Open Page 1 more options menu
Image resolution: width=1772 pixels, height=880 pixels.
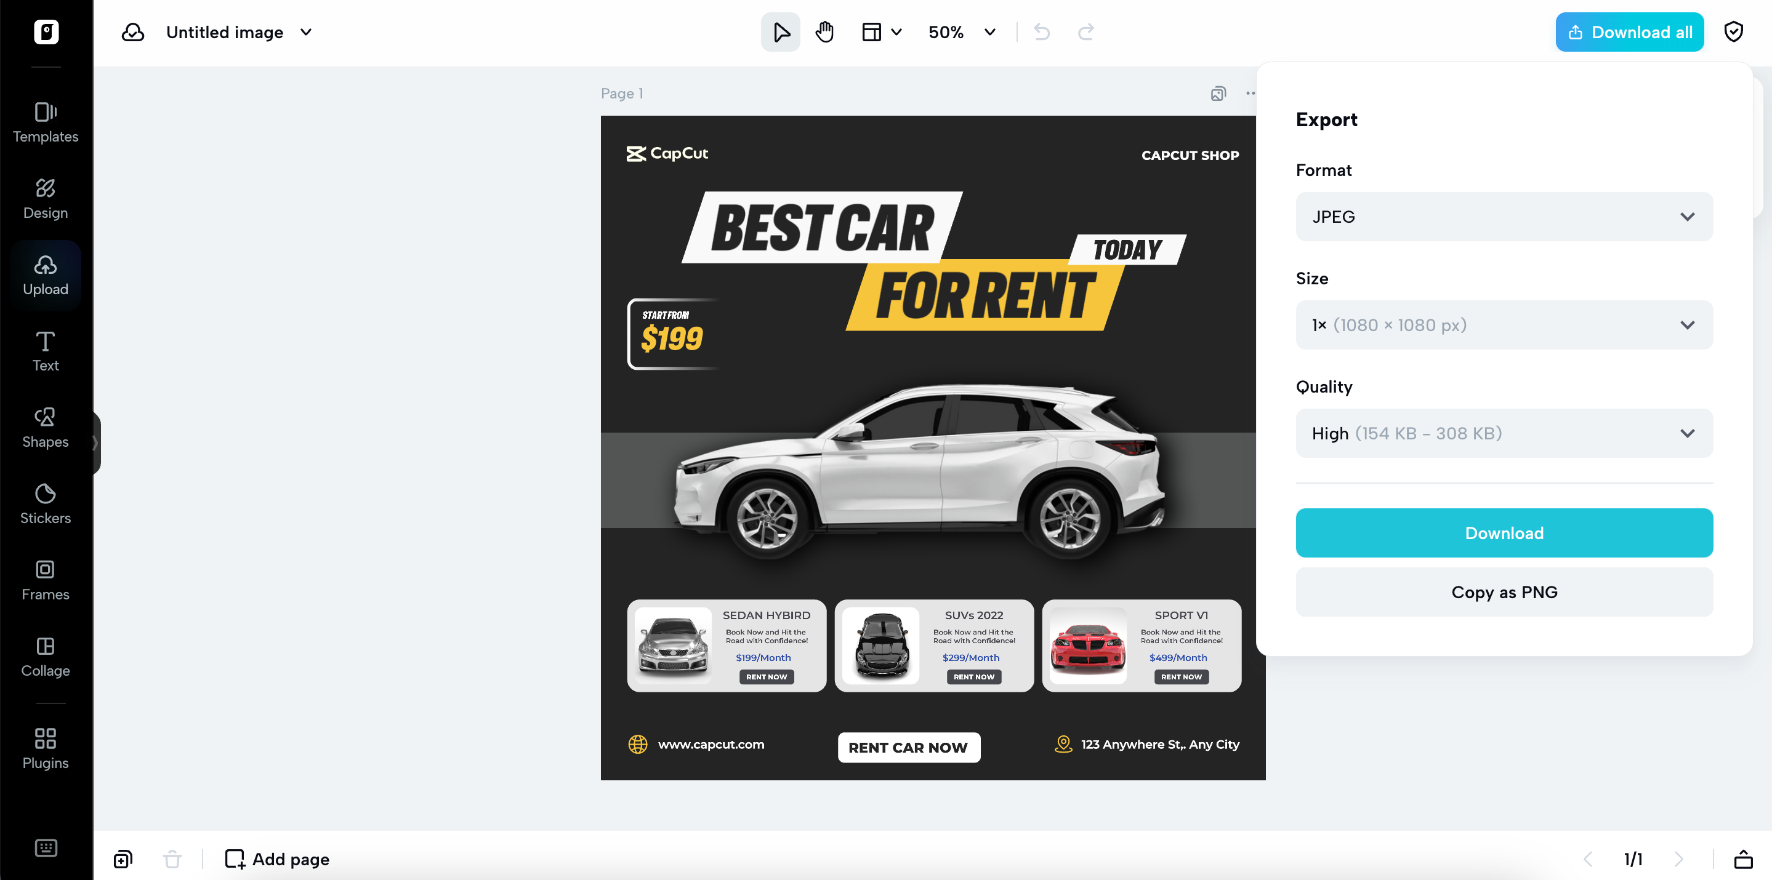1250,94
